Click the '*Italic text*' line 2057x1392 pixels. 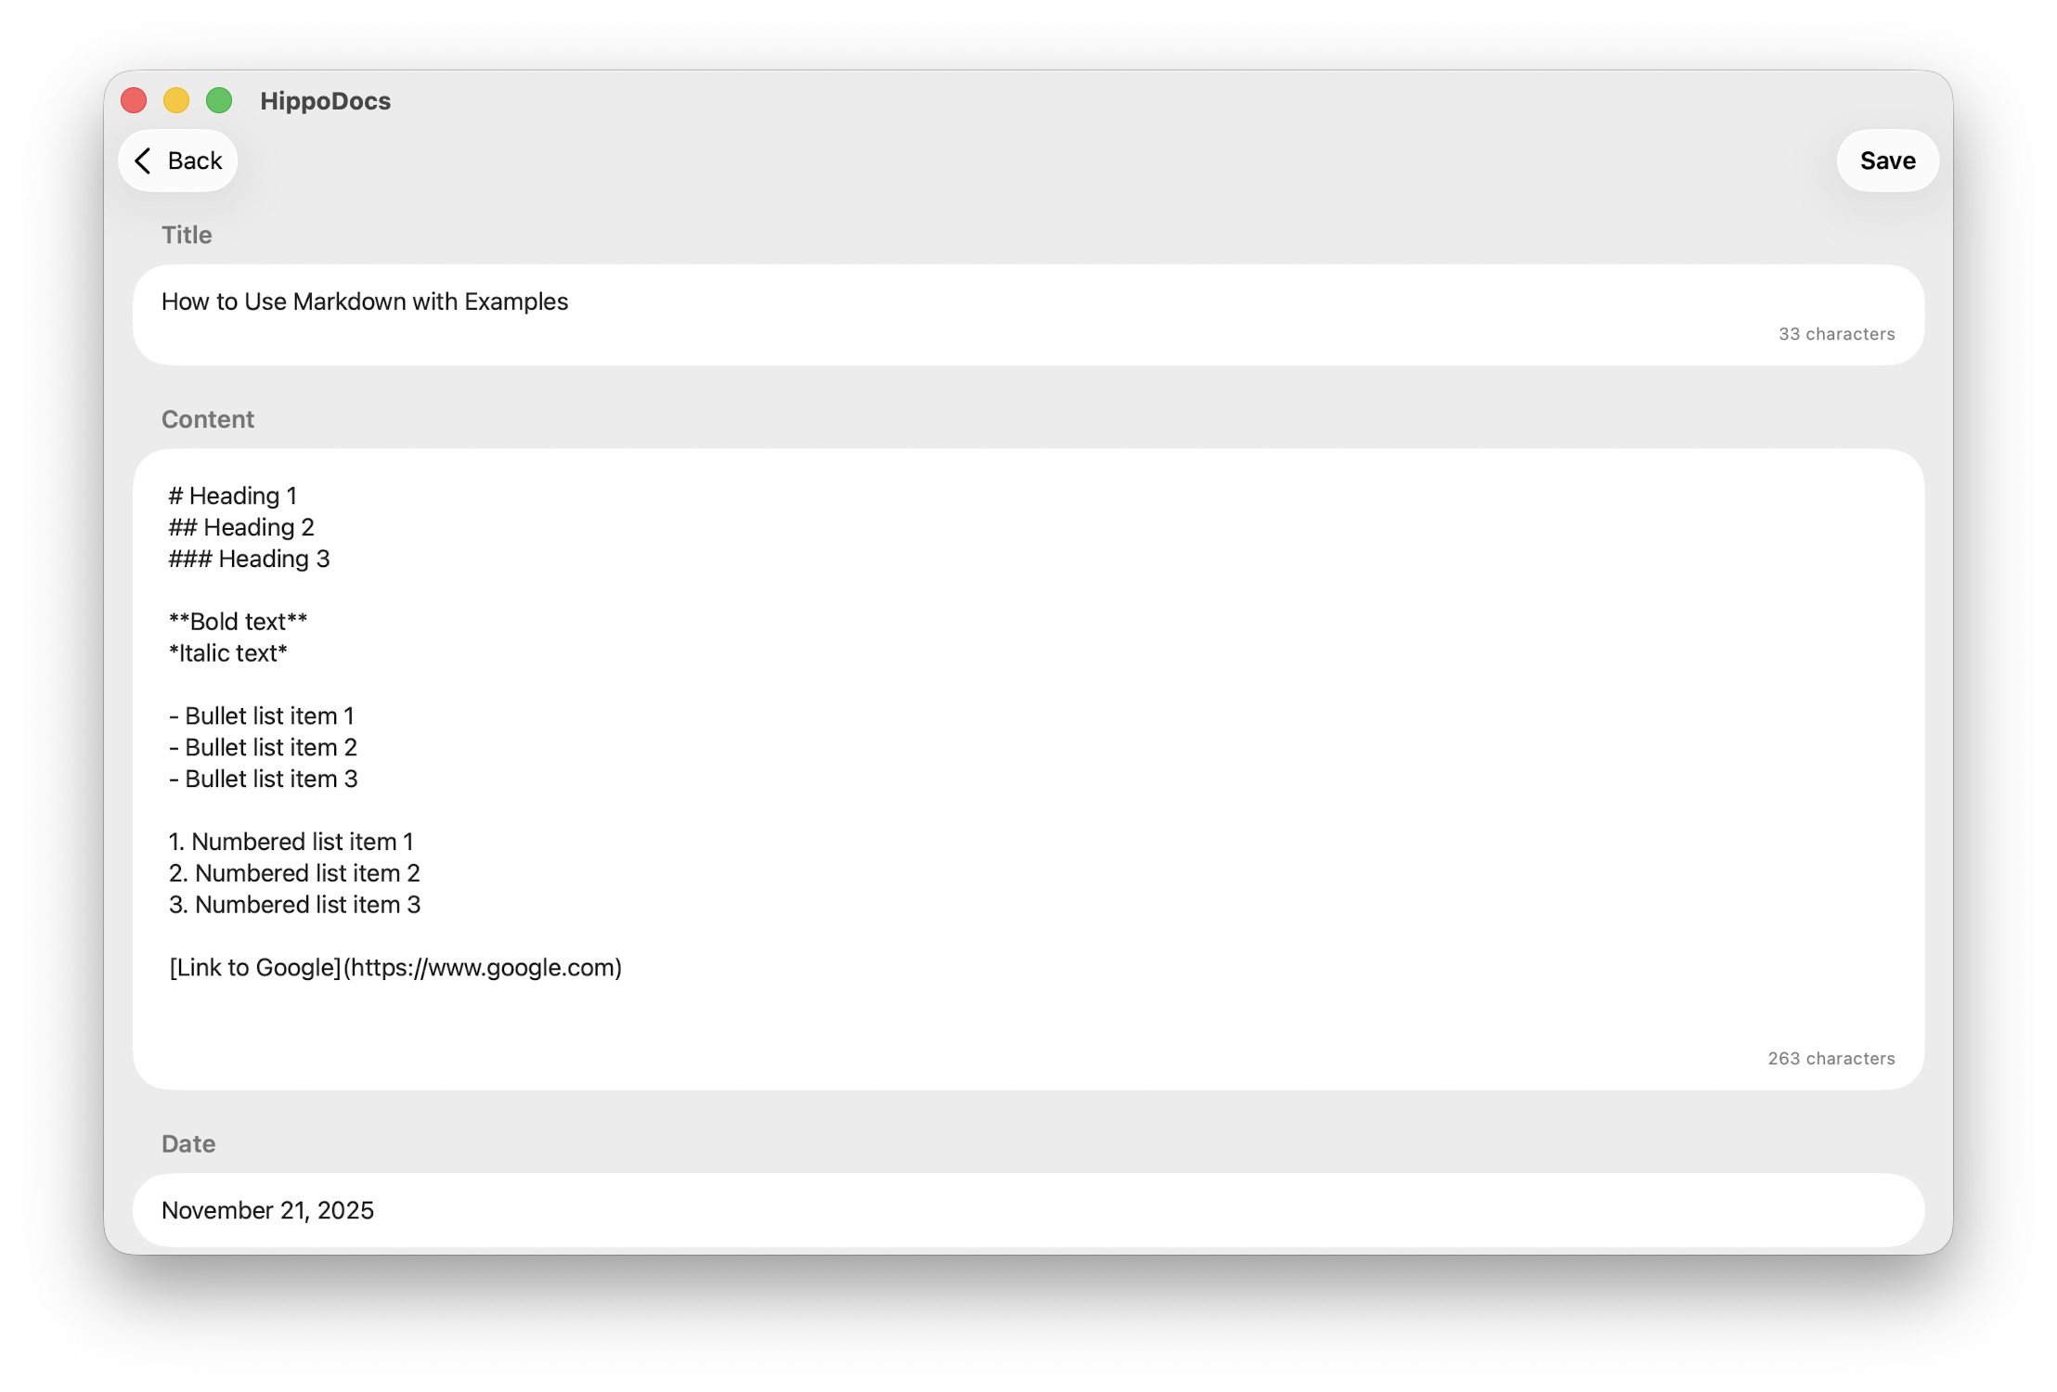[227, 653]
